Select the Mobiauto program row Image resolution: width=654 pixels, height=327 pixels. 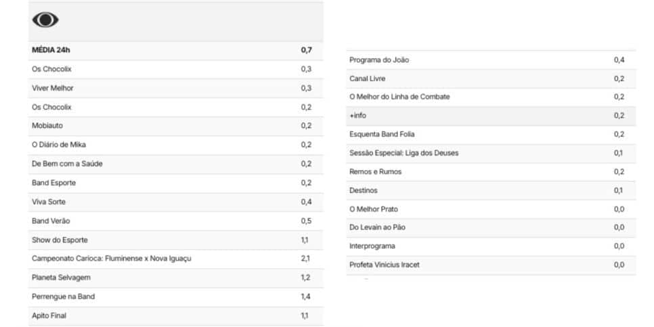175,126
